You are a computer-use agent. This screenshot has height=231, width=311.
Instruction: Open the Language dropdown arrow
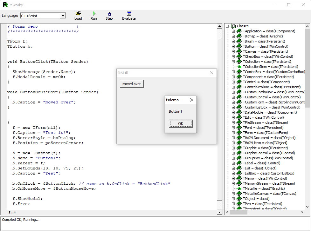[x=63, y=16]
